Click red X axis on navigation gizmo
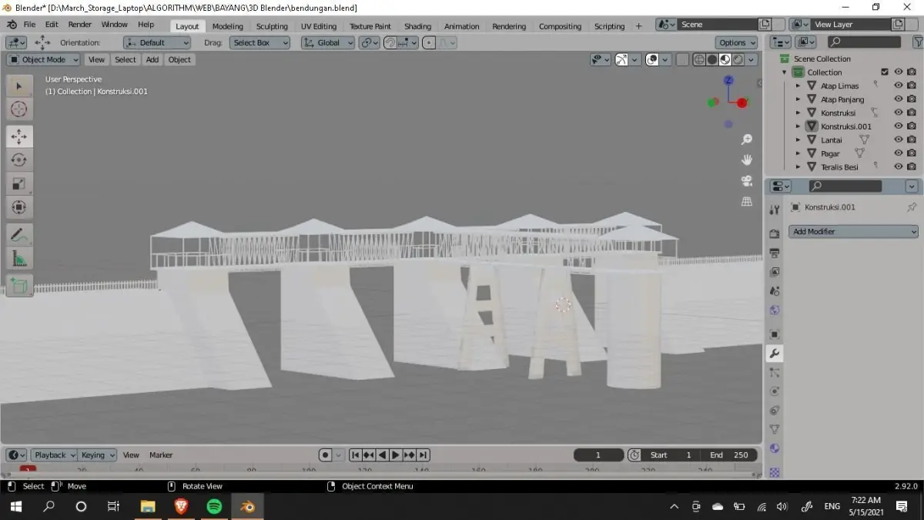 pos(742,102)
